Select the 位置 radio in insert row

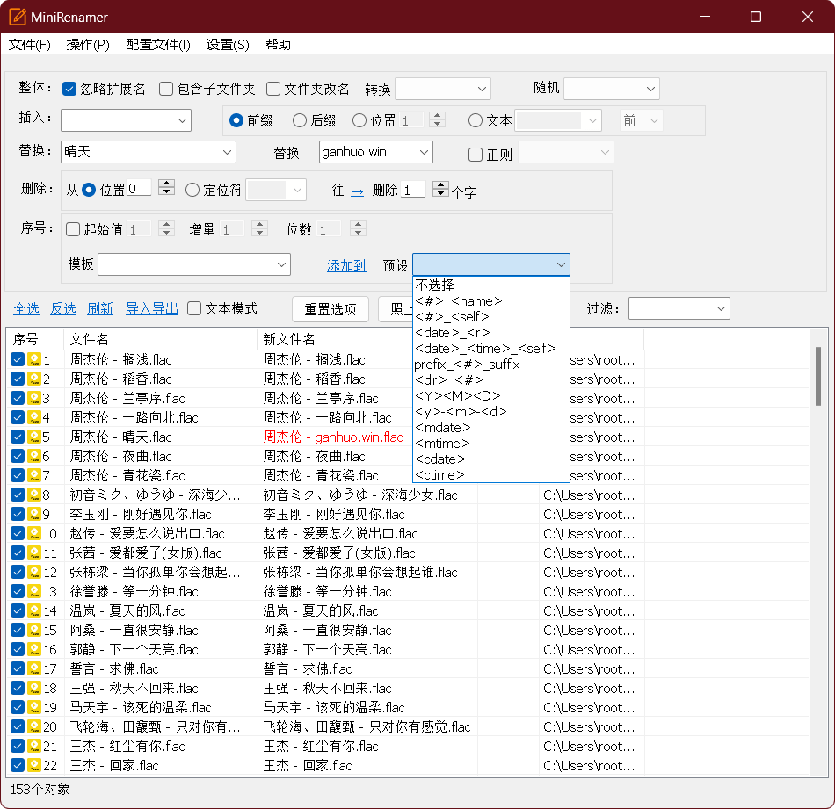coord(359,121)
